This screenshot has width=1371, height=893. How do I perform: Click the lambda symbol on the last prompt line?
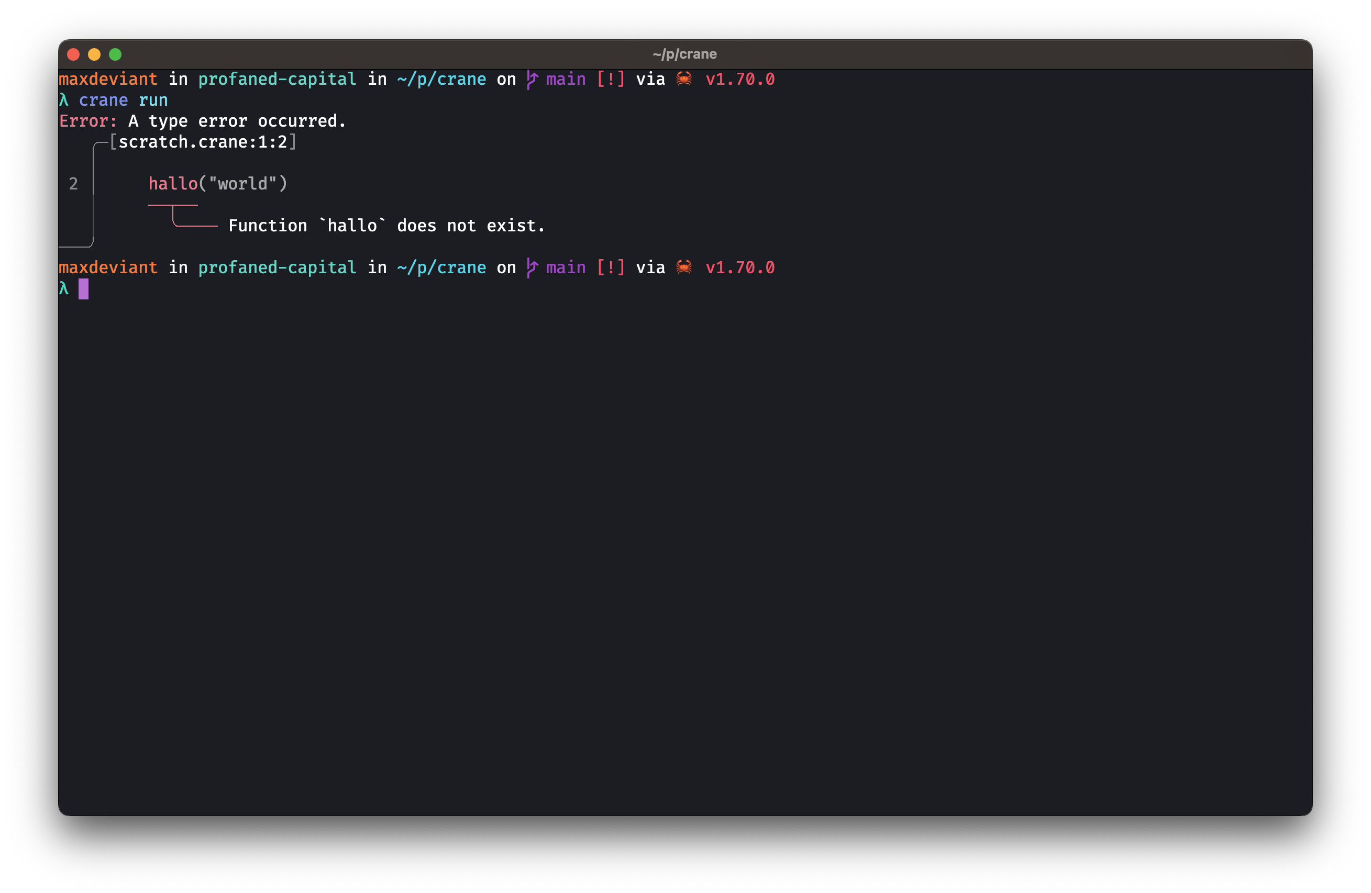tap(63, 288)
